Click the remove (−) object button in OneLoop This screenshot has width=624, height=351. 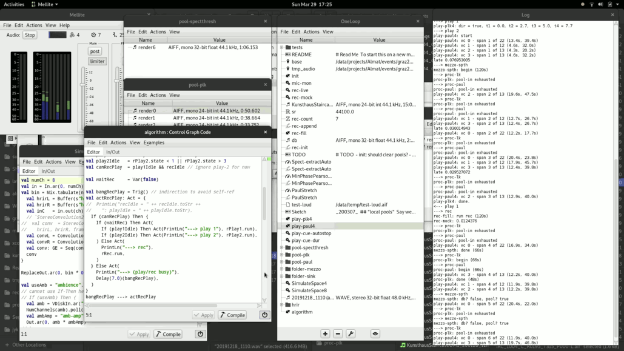338,334
